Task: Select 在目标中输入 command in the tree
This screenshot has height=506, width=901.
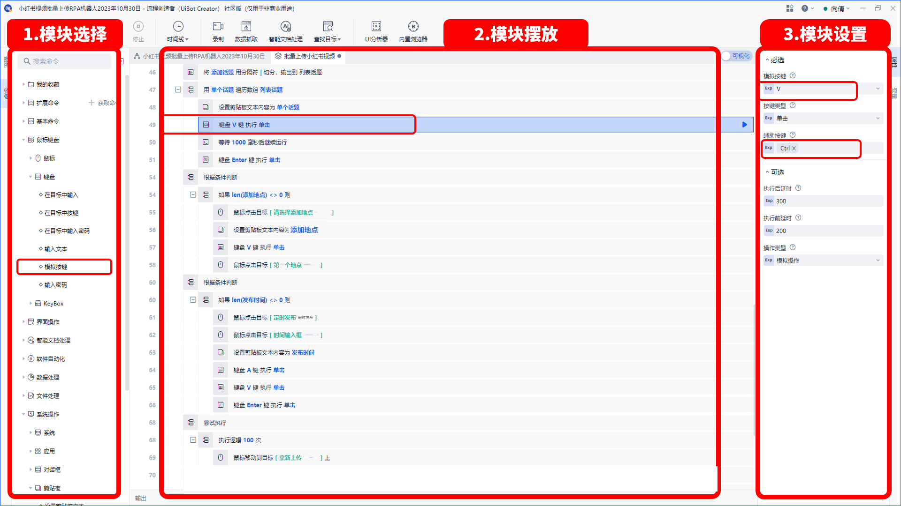Action: [61, 195]
